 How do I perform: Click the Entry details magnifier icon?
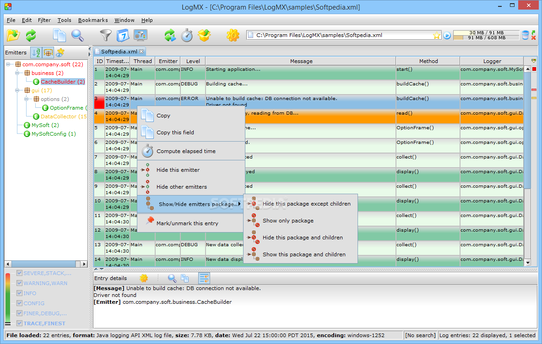(172, 278)
